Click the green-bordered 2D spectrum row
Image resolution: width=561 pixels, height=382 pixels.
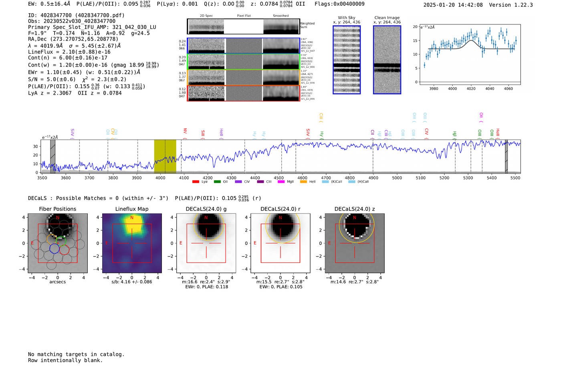pyautogui.click(x=244, y=62)
